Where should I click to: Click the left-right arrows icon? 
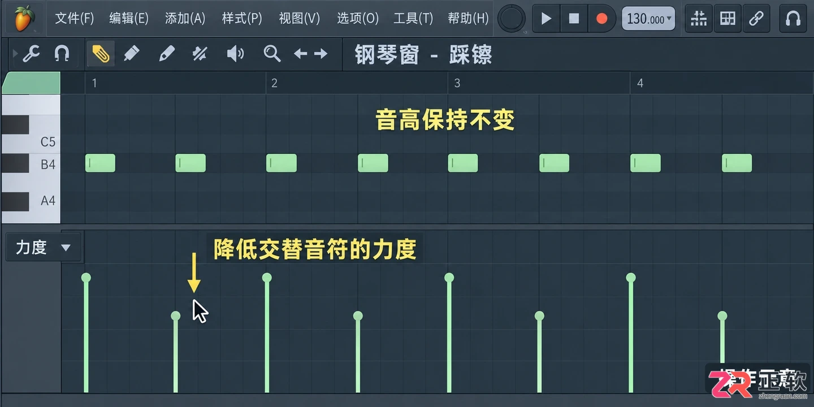coord(310,54)
